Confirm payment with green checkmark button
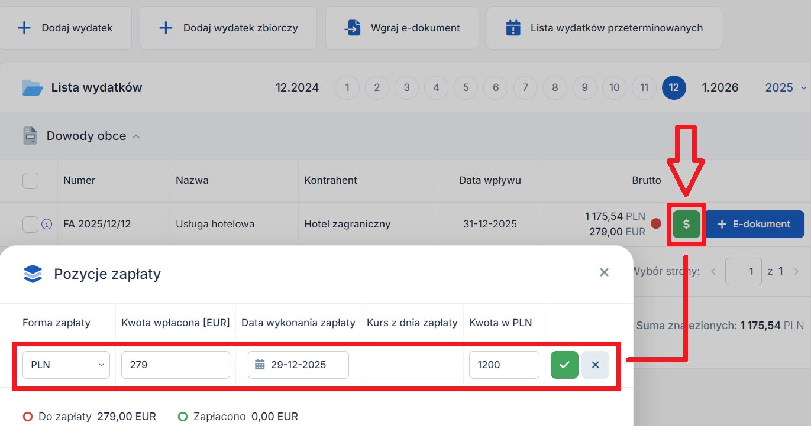This screenshot has width=811, height=426. pyautogui.click(x=564, y=365)
